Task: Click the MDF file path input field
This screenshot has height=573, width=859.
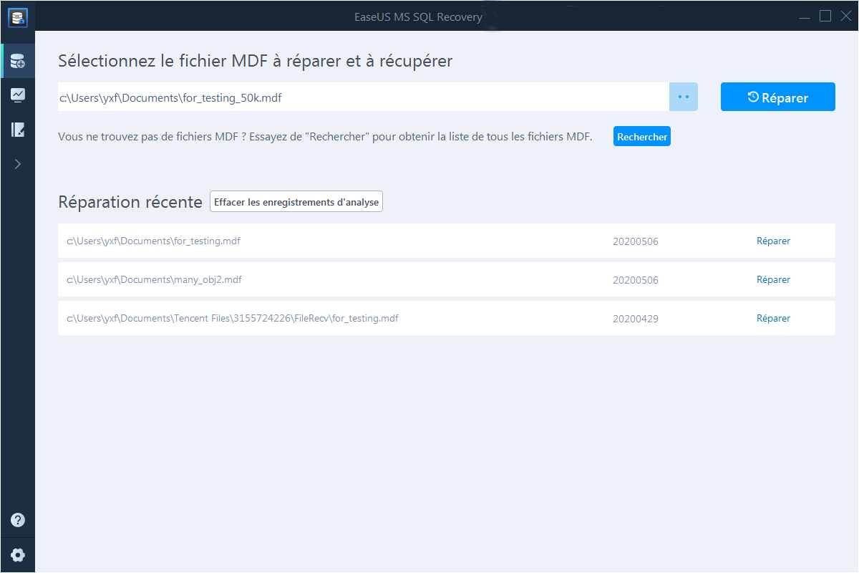Action: (x=363, y=97)
